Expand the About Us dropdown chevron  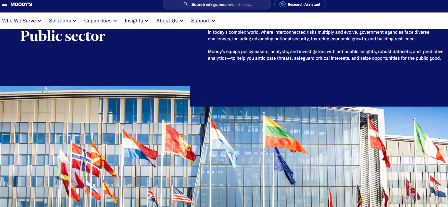click(182, 21)
